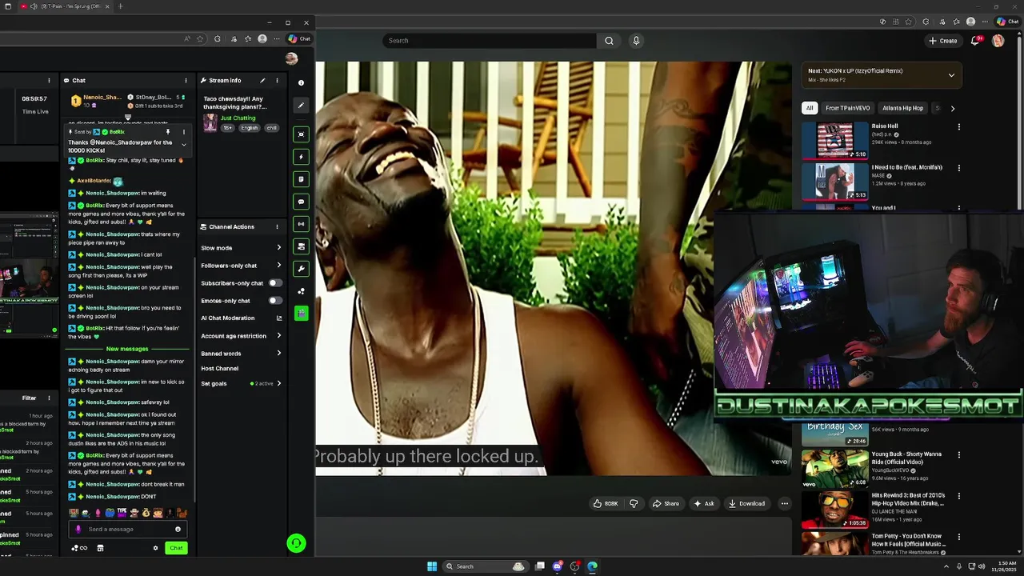Open options for Raise Hell video

tap(958, 126)
